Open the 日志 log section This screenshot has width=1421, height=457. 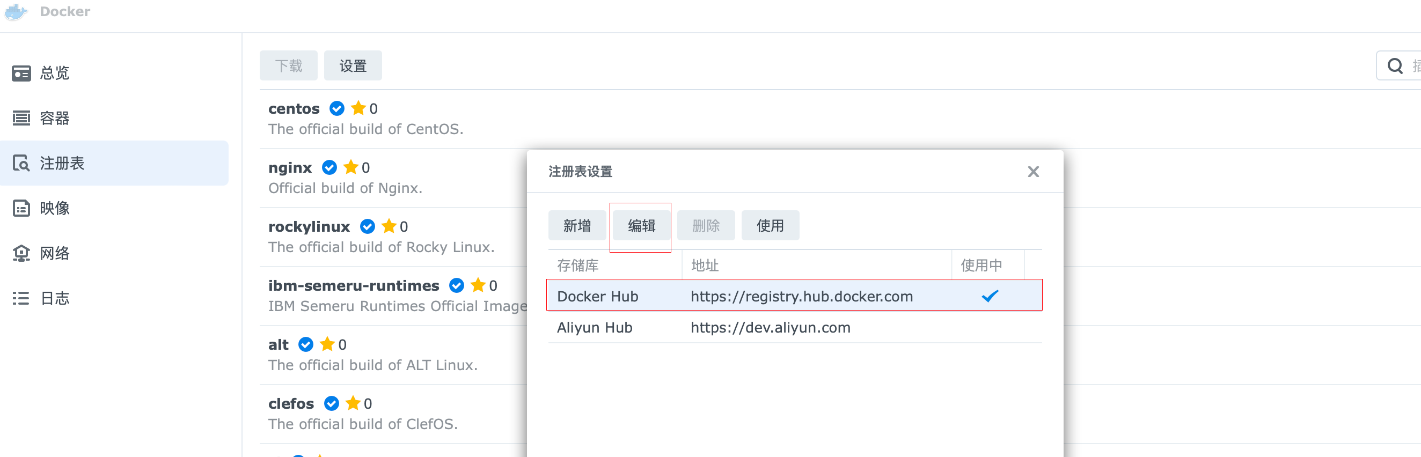pos(114,299)
